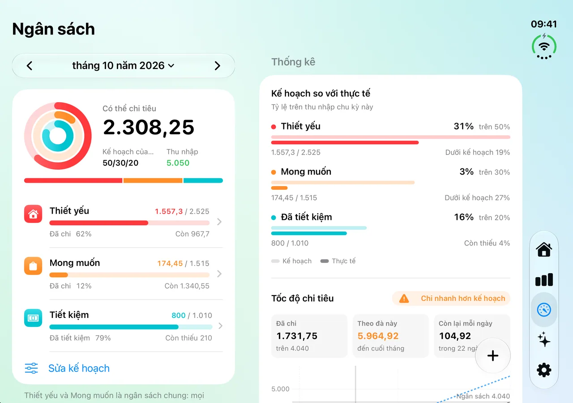
Task: Expand the Tiết kiệm category chevron
Action: 219,326
